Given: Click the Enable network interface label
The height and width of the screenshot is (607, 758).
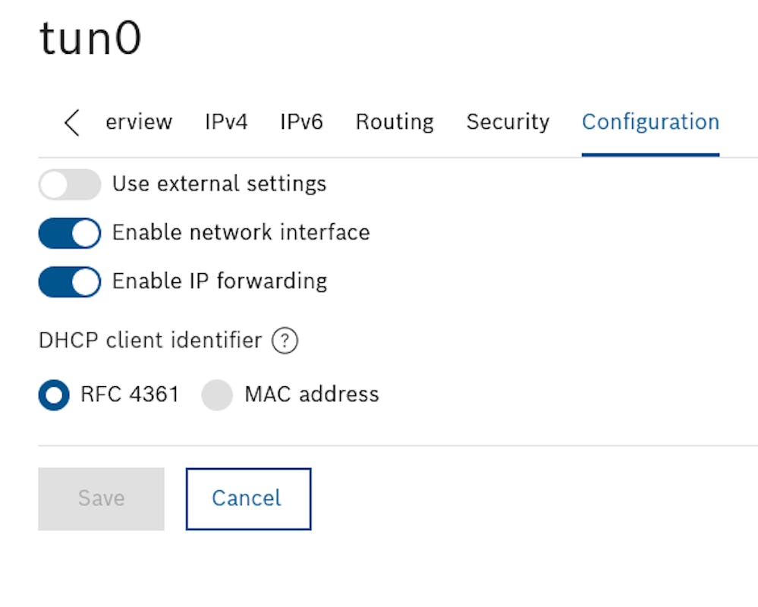Looking at the screenshot, I should pos(241,232).
